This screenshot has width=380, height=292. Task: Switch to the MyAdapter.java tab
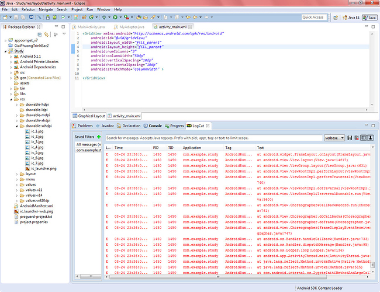[x=129, y=27]
